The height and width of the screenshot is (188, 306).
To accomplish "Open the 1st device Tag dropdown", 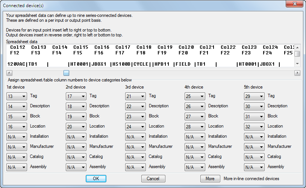I will 17,96.
